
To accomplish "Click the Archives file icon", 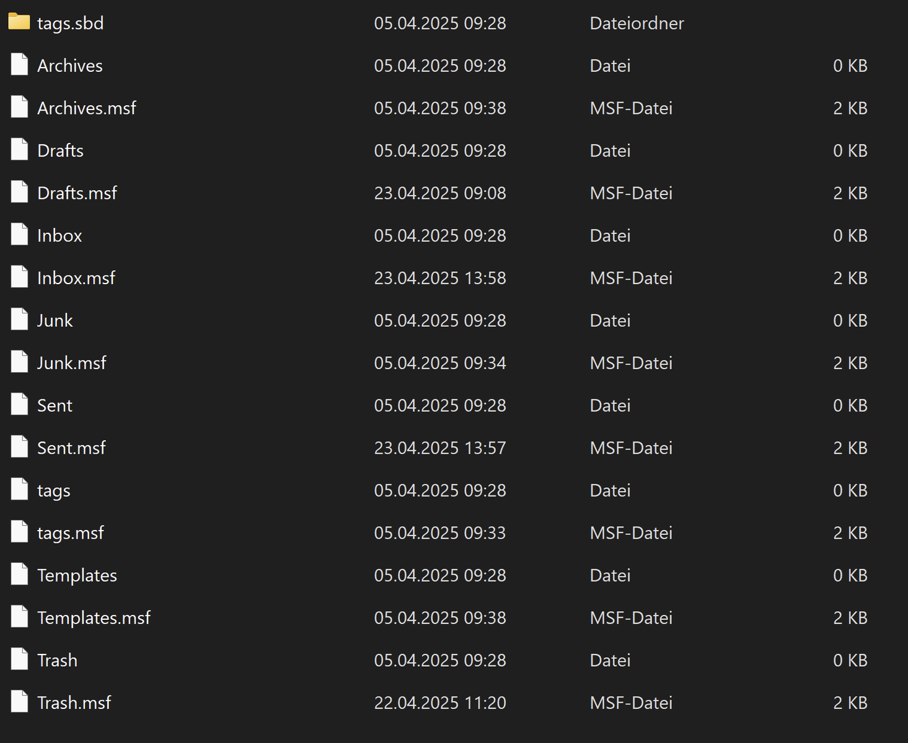I will 19,65.
